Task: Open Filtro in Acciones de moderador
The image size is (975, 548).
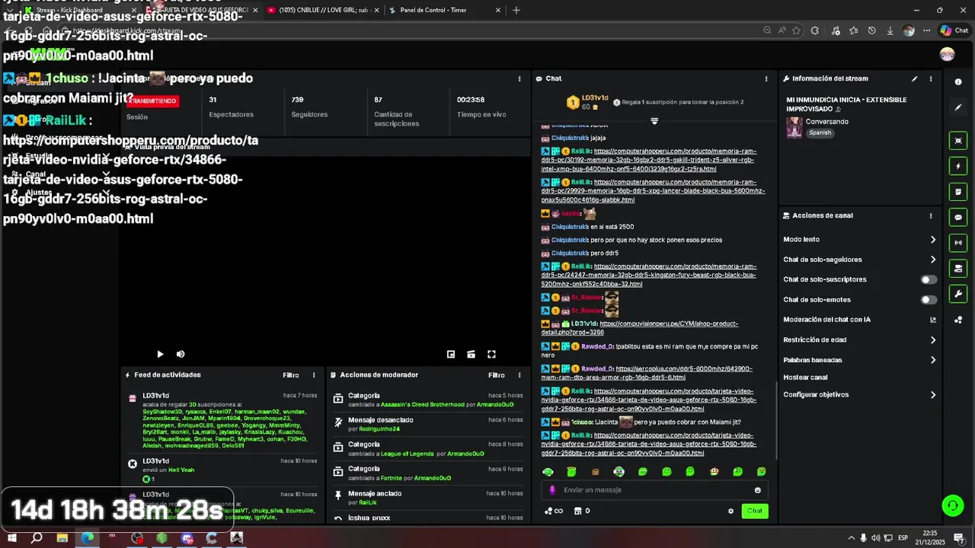Action: (497, 375)
